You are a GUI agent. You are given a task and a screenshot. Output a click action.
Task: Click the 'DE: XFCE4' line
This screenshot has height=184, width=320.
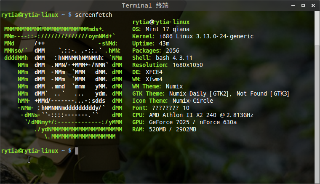(147, 72)
